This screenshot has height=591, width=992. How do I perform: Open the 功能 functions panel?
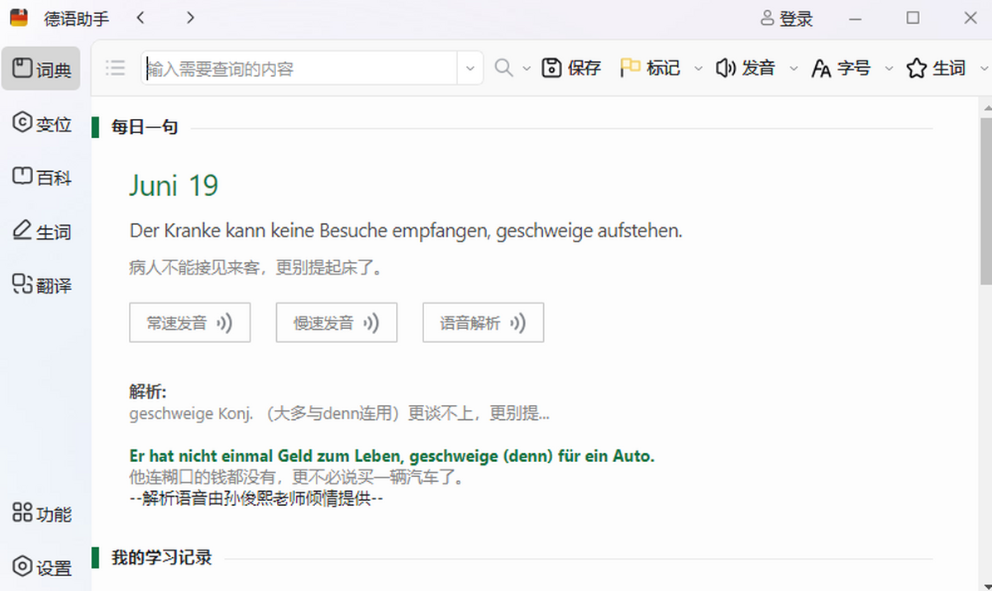click(42, 514)
